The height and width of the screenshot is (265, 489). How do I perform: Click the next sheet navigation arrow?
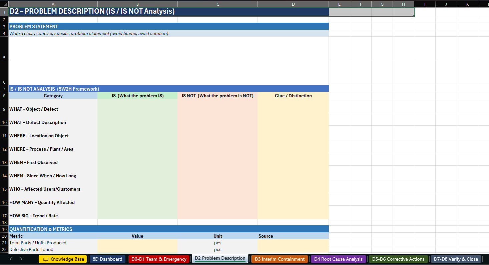pos(21,259)
